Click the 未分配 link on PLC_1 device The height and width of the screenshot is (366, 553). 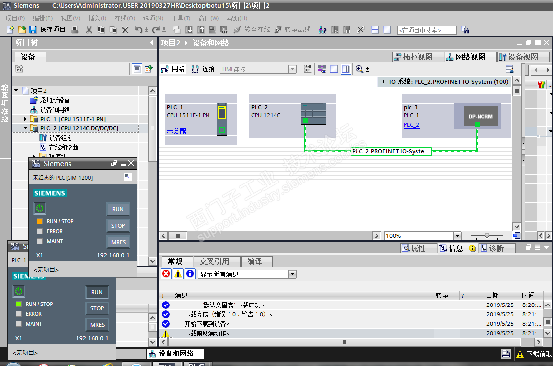[x=176, y=131]
